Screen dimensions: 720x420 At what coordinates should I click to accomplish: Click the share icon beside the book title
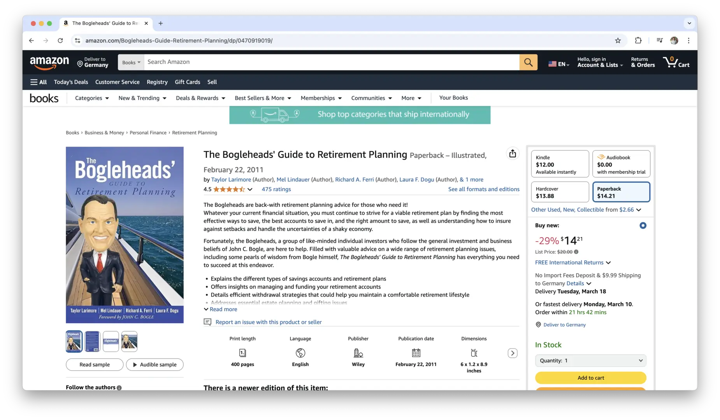(x=513, y=154)
